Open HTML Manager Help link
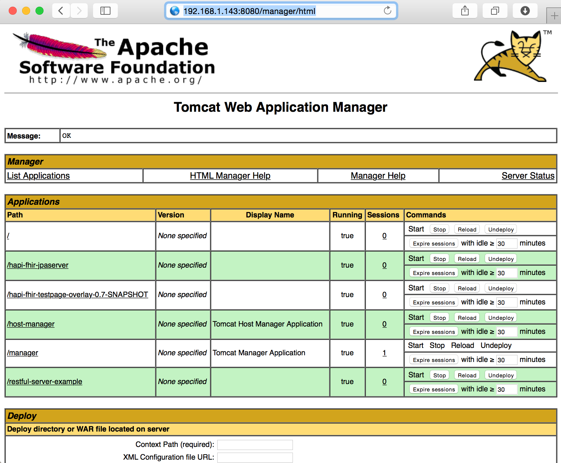The height and width of the screenshot is (463, 561). [x=230, y=176]
